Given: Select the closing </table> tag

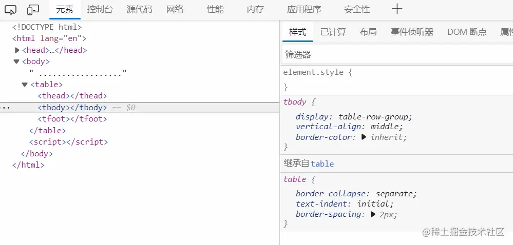Looking at the screenshot, I should 47,131.
